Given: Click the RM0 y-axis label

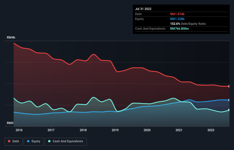Looking at the screenshot, I should tap(10, 123).
